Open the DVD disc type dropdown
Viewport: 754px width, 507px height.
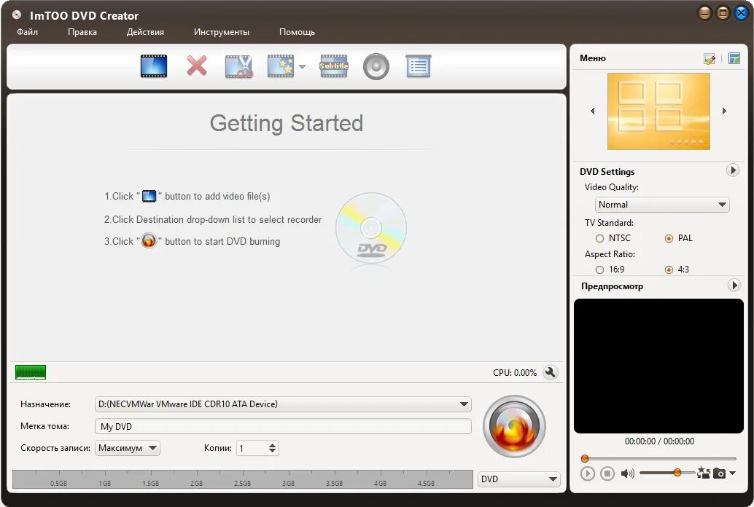[519, 479]
